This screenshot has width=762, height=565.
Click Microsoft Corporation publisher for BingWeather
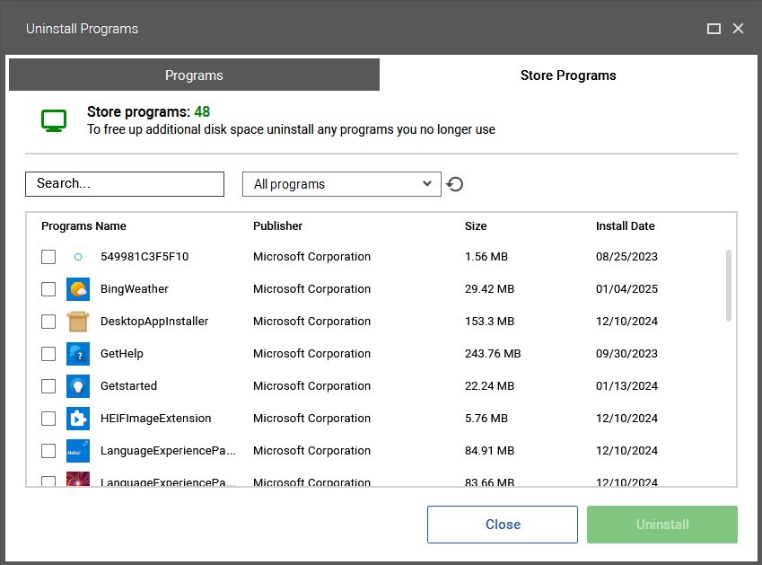pyautogui.click(x=311, y=289)
